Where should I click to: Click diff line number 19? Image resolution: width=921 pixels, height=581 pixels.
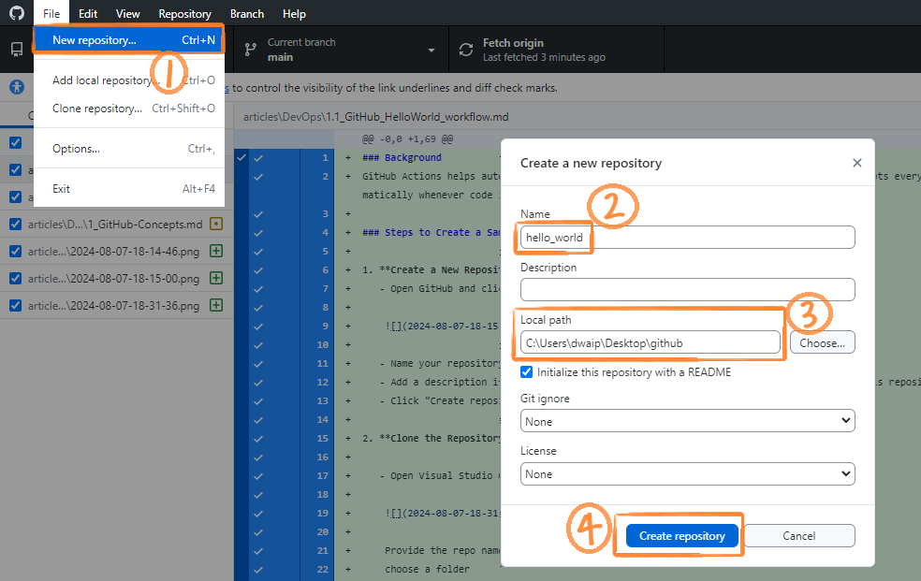pos(323,514)
